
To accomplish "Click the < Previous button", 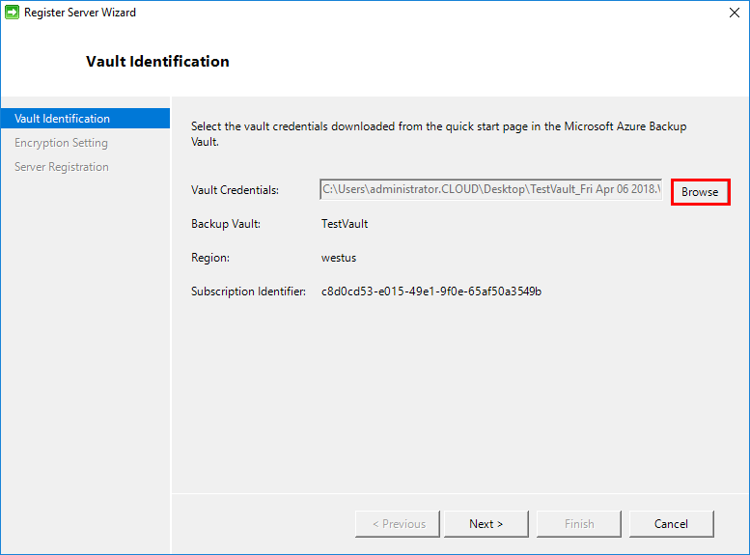I will (x=398, y=524).
